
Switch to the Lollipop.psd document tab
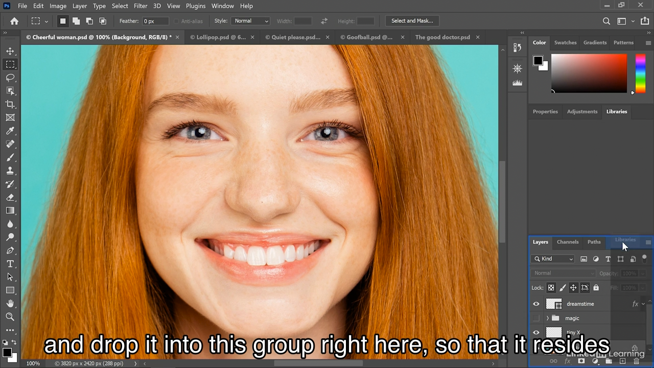pyautogui.click(x=217, y=37)
